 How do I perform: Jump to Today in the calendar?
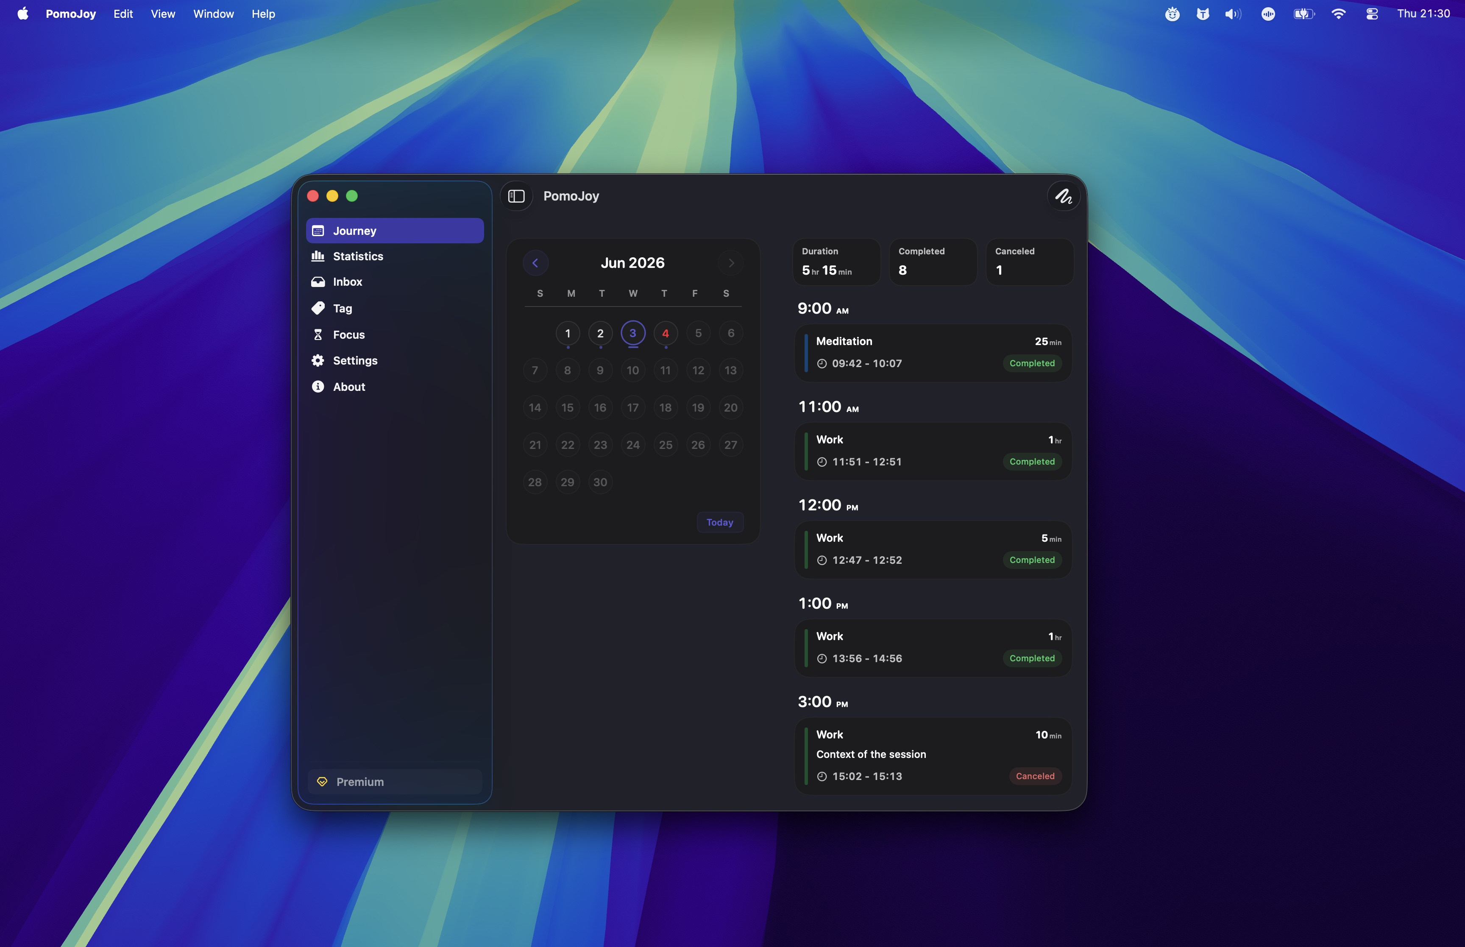(720, 522)
